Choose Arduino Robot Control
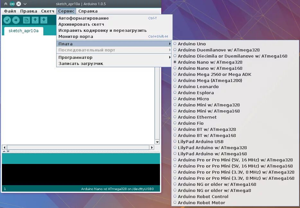 click(235, 197)
